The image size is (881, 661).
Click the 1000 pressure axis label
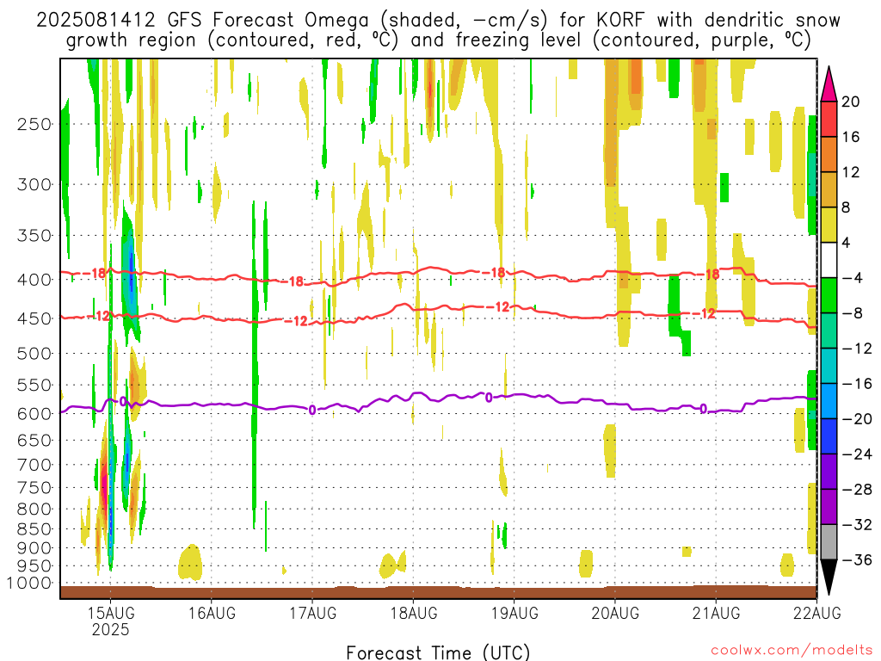[x=29, y=583]
